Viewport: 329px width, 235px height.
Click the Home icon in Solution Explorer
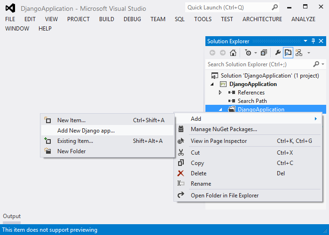tap(233, 53)
